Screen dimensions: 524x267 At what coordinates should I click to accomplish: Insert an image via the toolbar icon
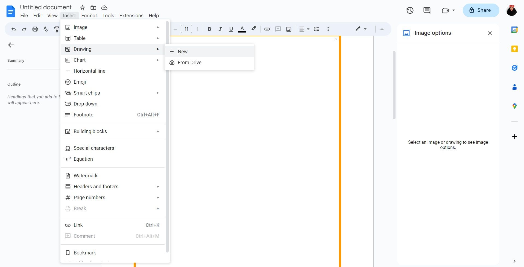pos(288,29)
